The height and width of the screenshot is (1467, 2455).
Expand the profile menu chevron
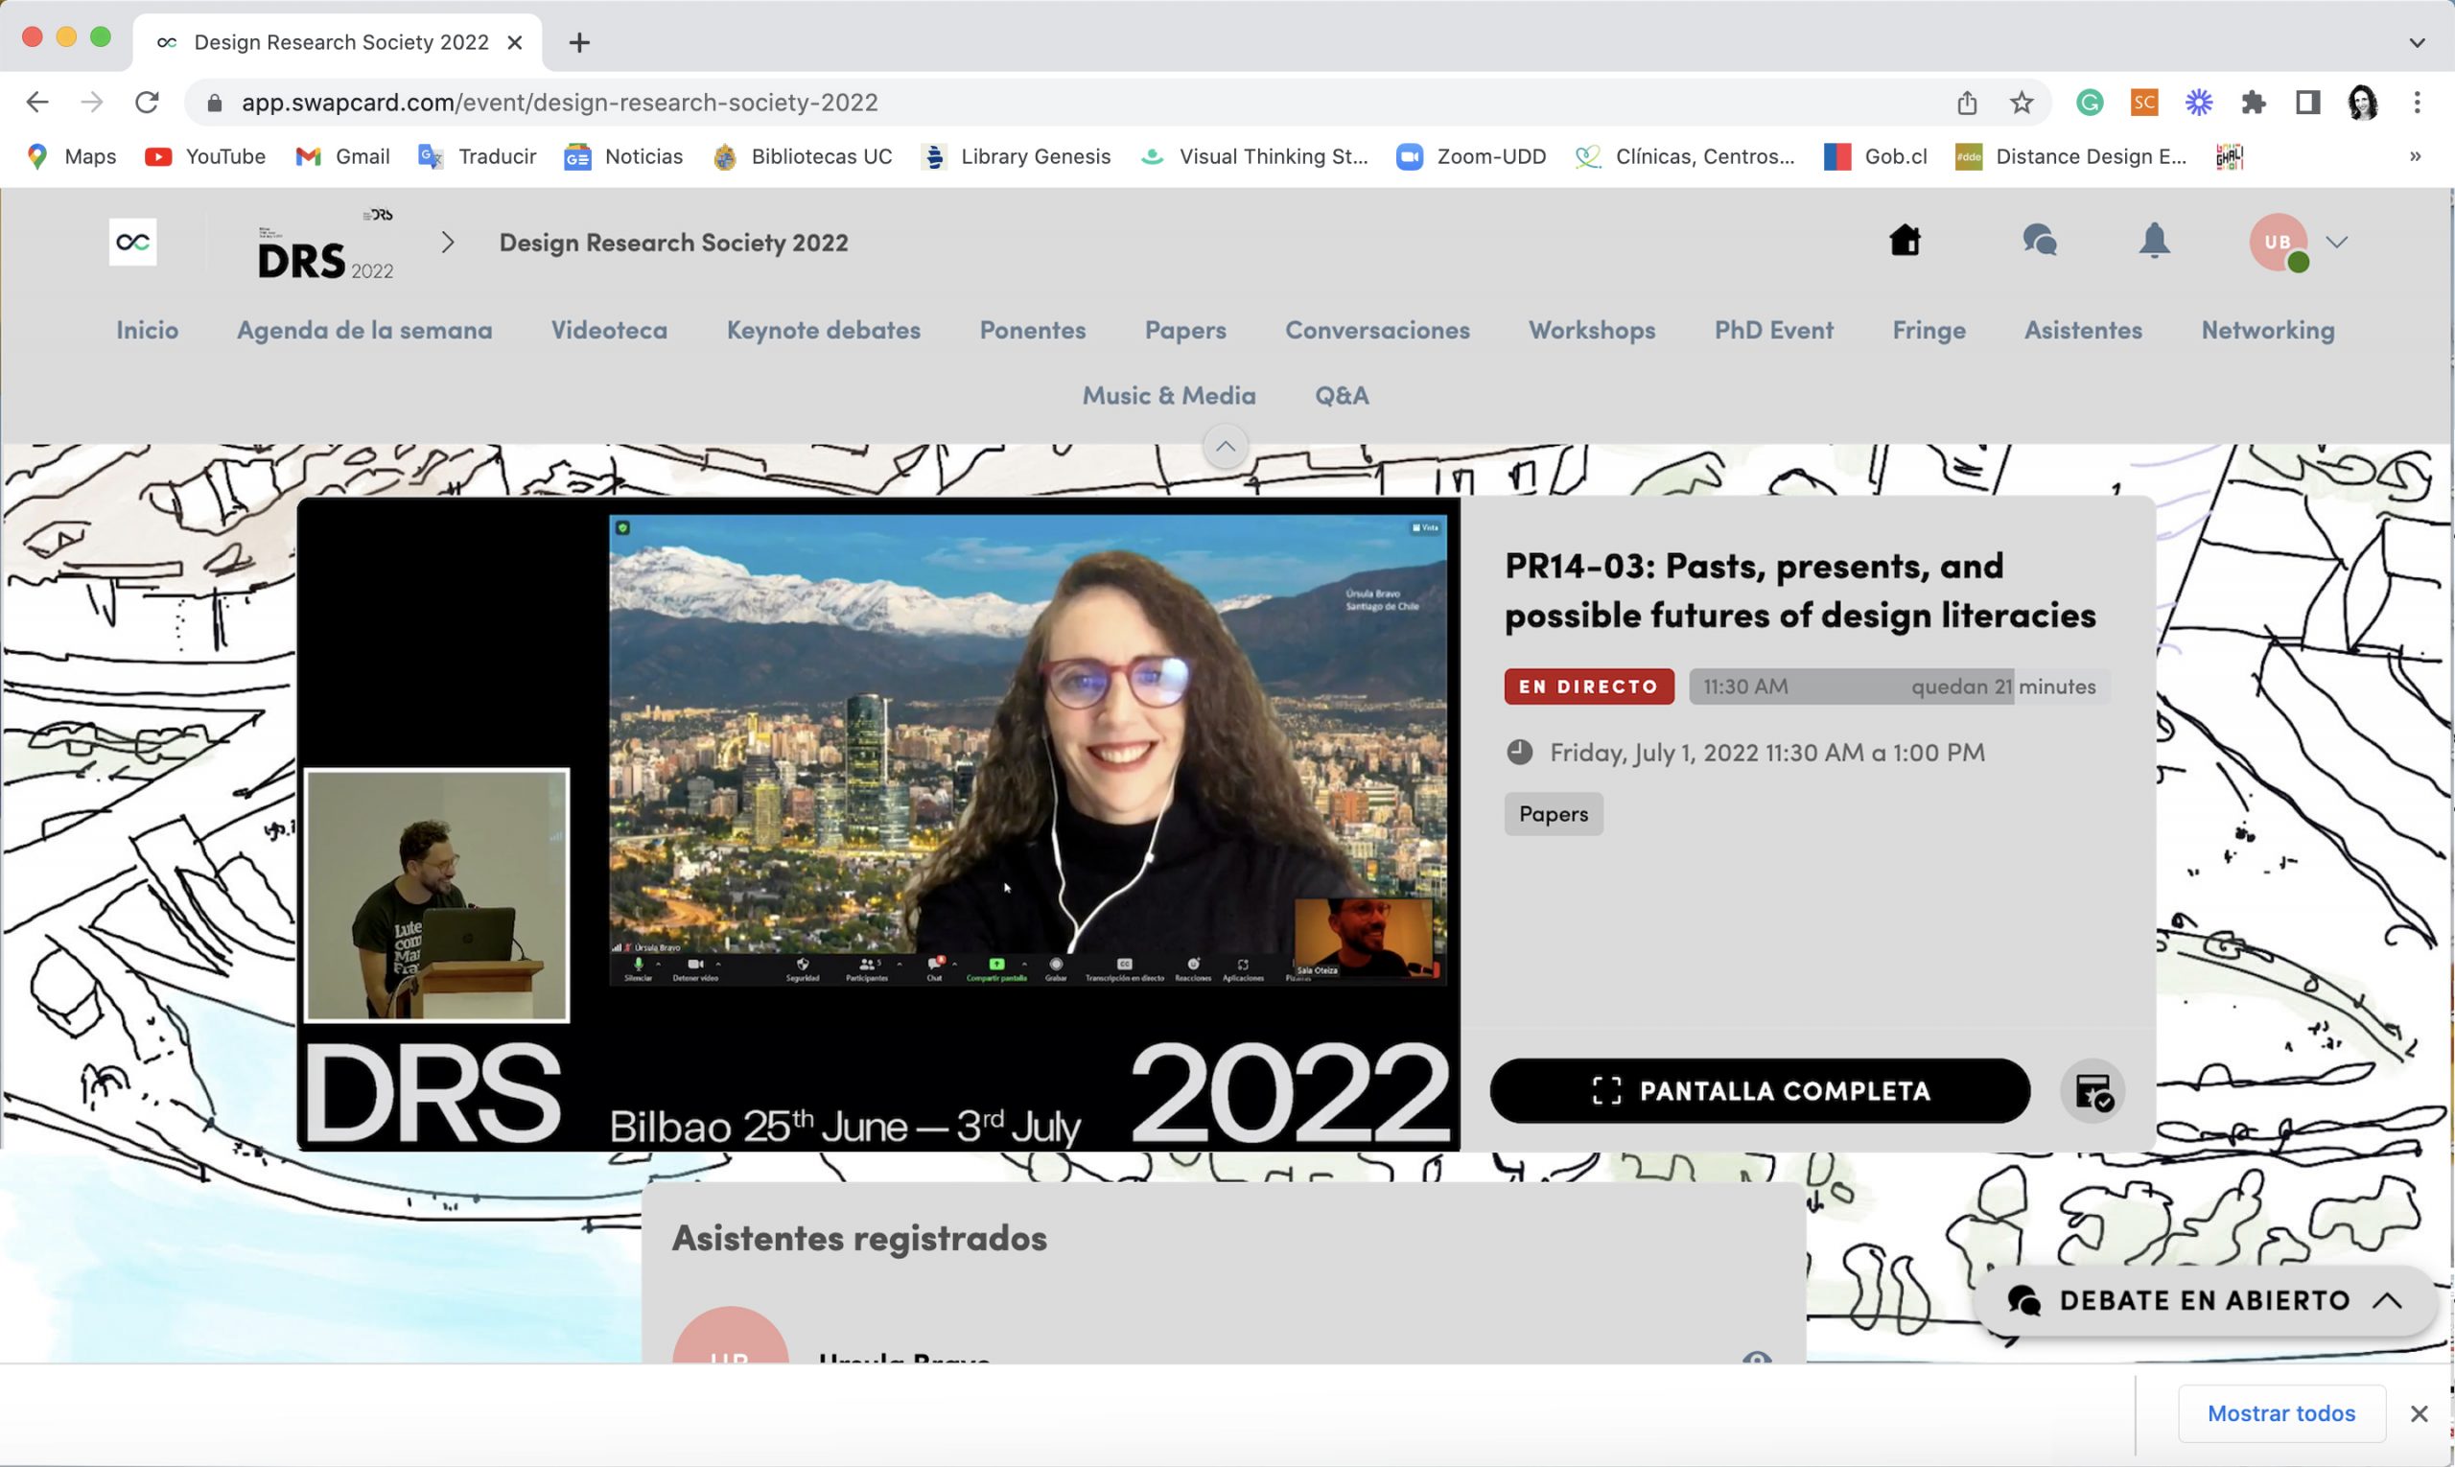pyautogui.click(x=2336, y=242)
